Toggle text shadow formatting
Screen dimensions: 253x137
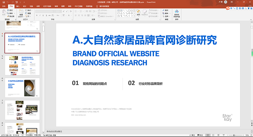46,15
